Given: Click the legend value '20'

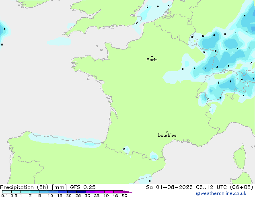Looking at the screenshot, I should tap(69, 195).
